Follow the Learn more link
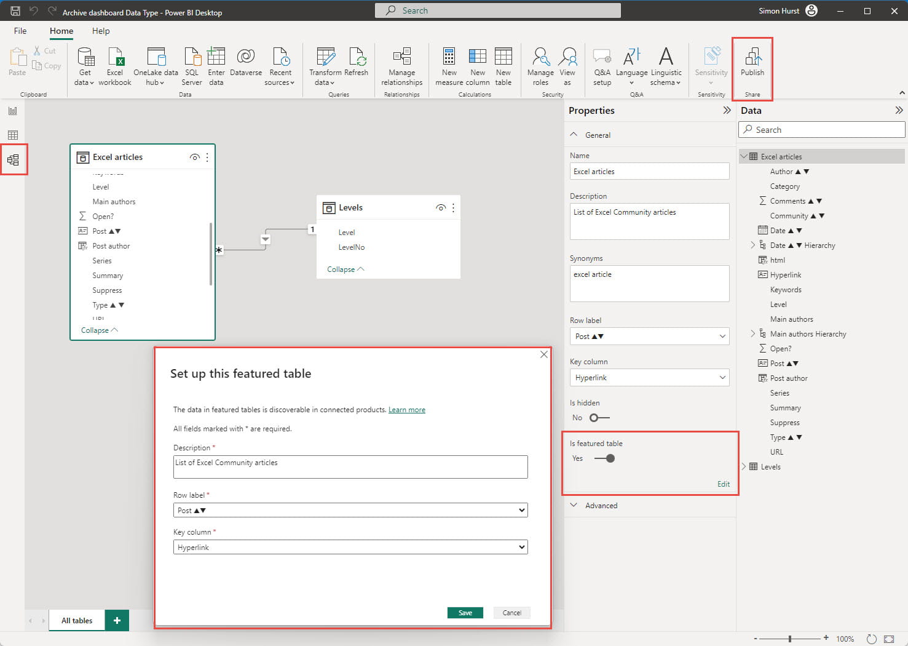This screenshot has height=646, width=908. coord(406,410)
